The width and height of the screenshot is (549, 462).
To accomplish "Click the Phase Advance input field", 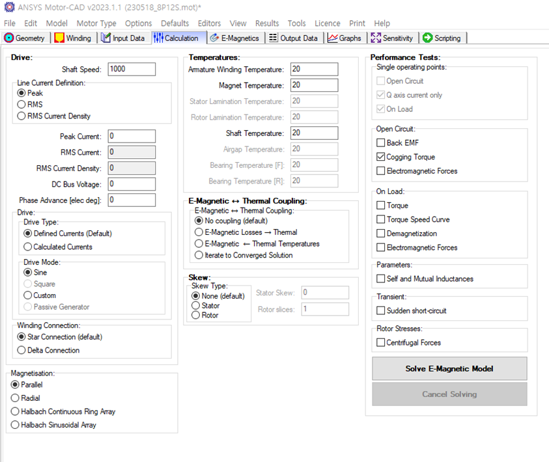I will pos(132,200).
